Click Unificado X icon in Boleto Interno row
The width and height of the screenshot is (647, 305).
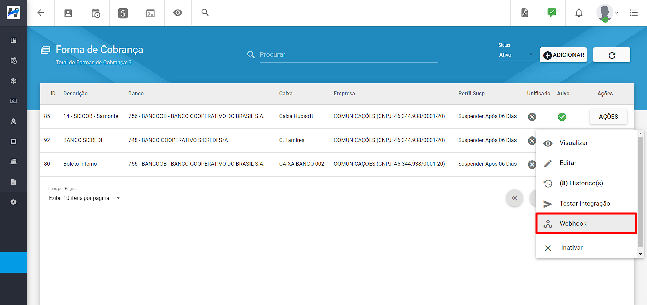click(x=532, y=164)
